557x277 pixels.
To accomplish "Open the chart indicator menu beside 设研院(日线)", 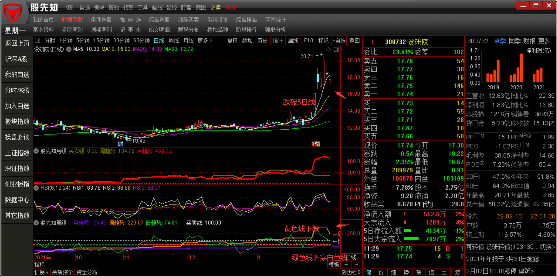I will (69, 49).
